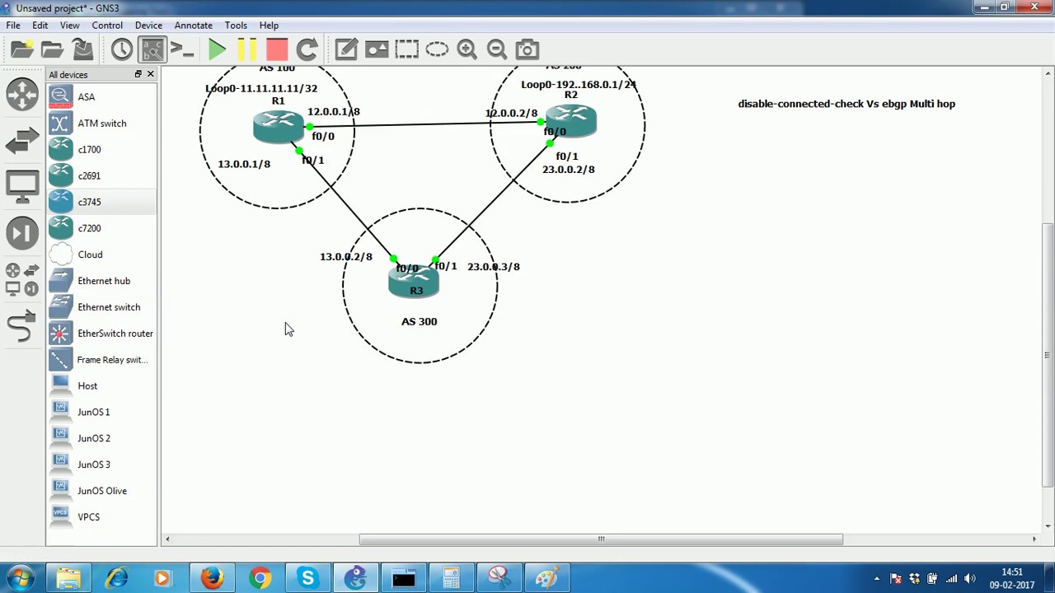This screenshot has width=1055, height=593.
Task: Stop all devices with red square
Action: [277, 49]
